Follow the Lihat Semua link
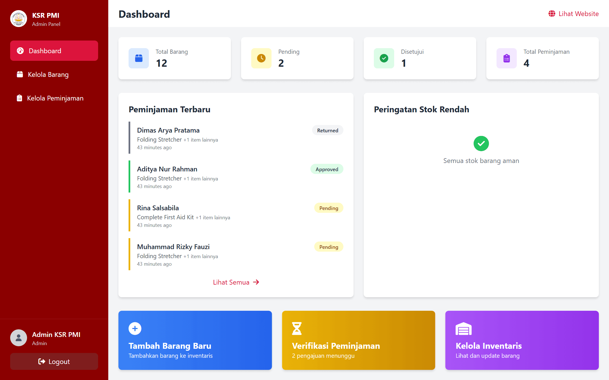 236,282
